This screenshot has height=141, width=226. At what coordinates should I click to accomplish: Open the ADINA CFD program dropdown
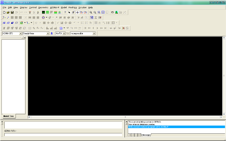(21, 33)
